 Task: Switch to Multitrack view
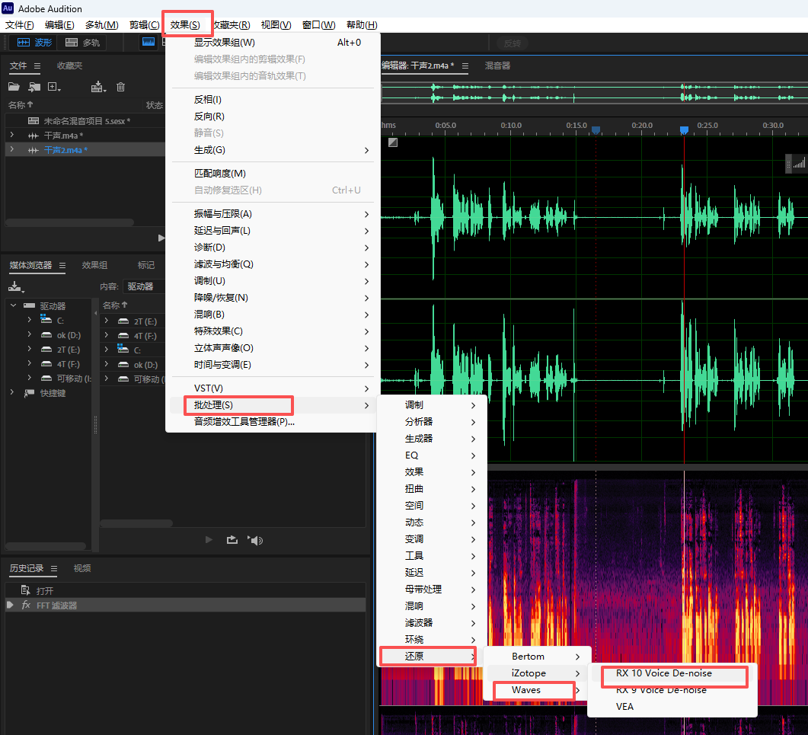tap(83, 42)
